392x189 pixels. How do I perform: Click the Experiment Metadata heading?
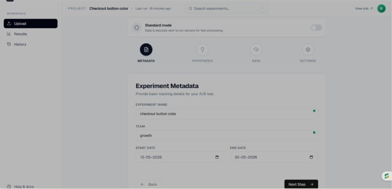coord(167,86)
